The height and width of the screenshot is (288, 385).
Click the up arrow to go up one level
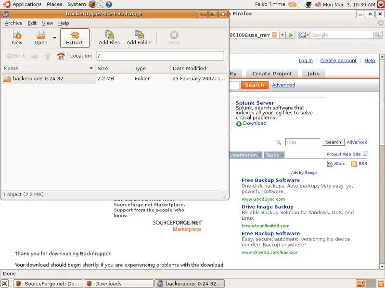coord(48,56)
